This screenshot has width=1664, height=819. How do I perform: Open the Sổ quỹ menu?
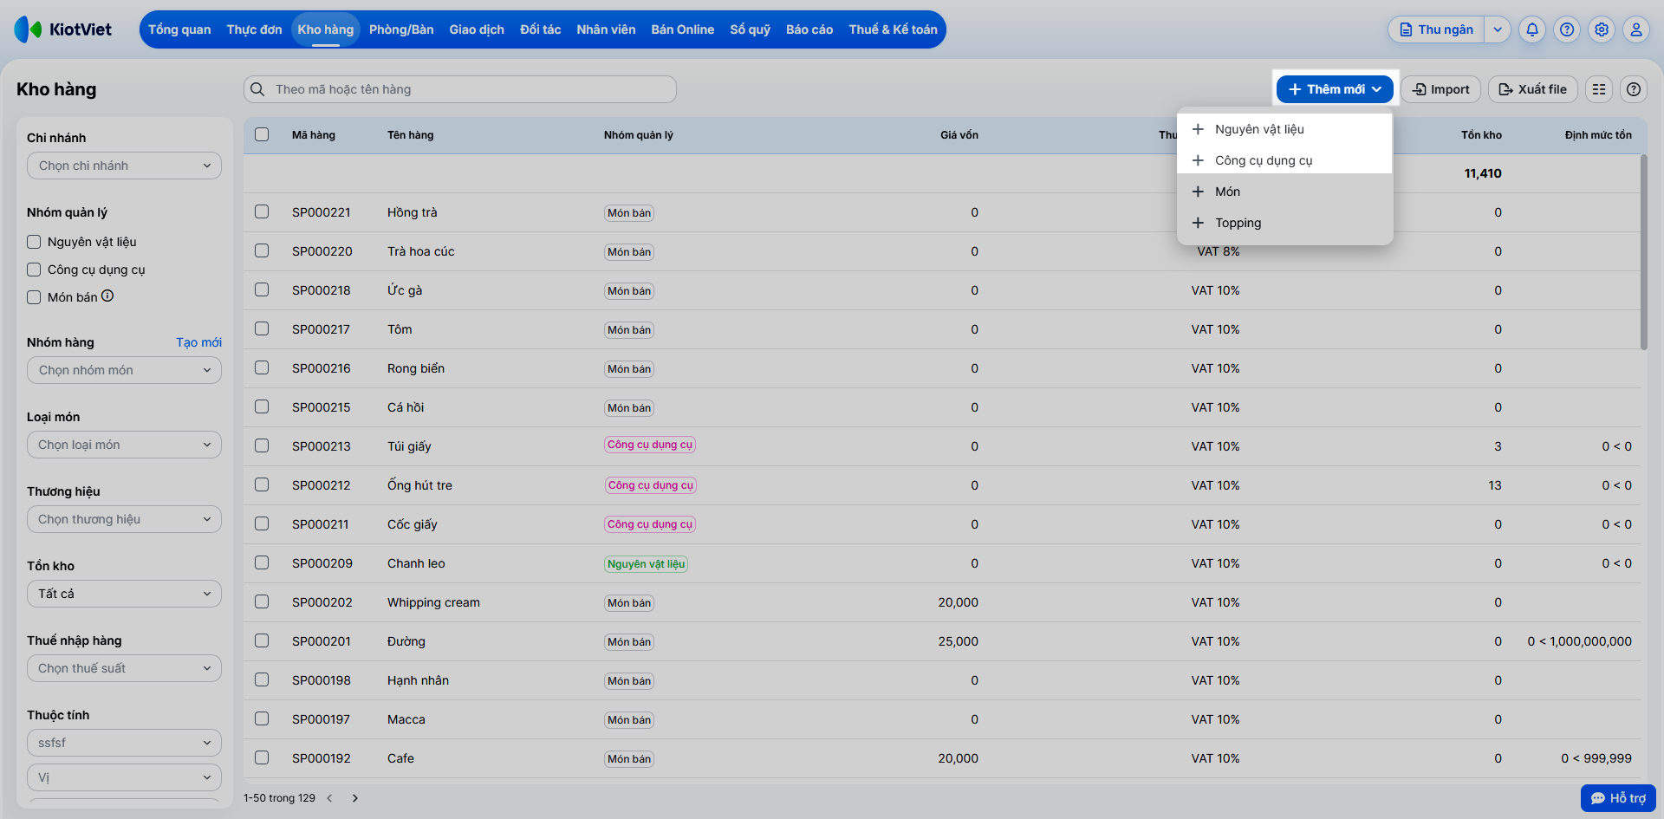tap(750, 29)
